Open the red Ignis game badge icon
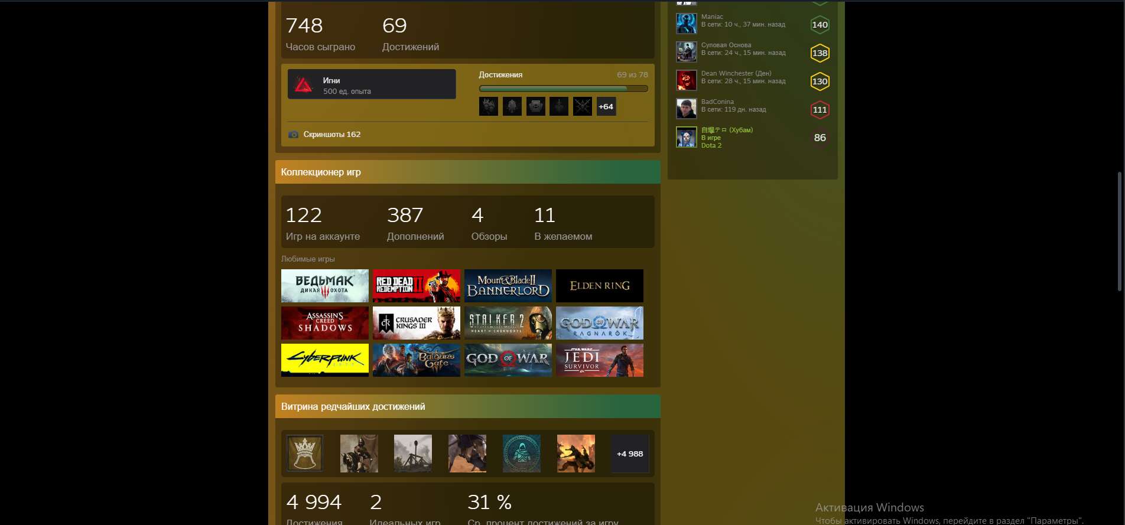This screenshot has height=525, width=1125. [304, 85]
